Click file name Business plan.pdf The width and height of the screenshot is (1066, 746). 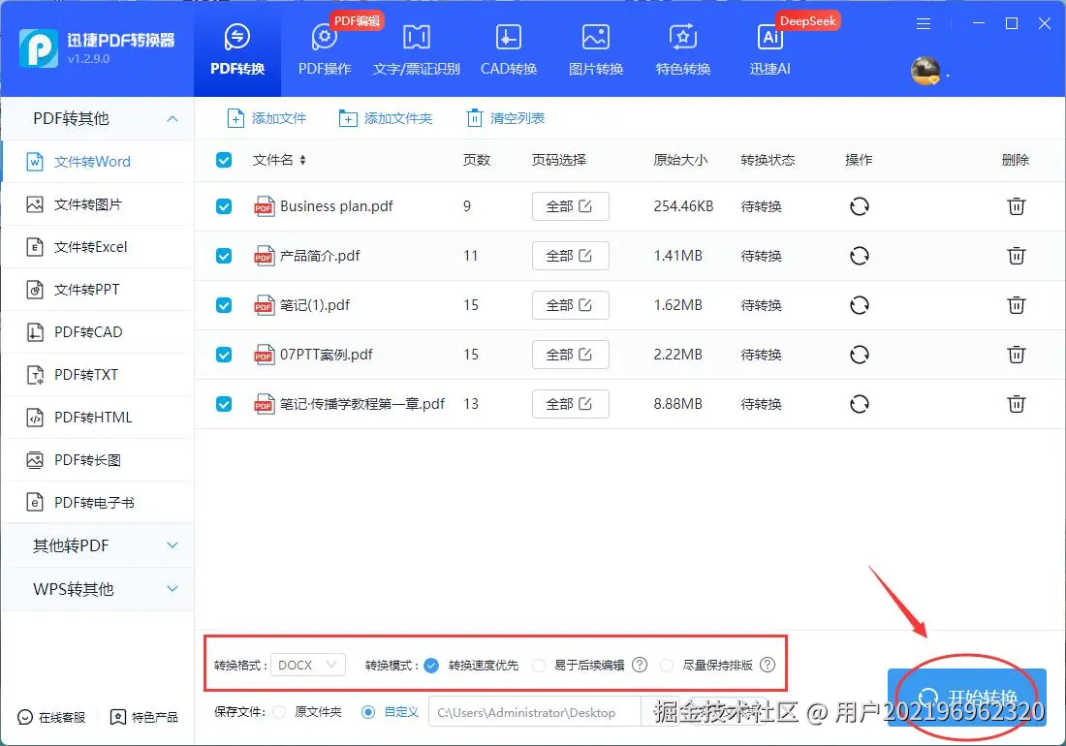tap(336, 206)
